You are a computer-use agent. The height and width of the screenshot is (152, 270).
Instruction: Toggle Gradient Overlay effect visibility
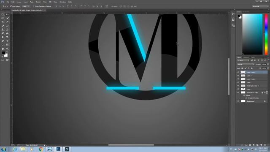pos(246,98)
